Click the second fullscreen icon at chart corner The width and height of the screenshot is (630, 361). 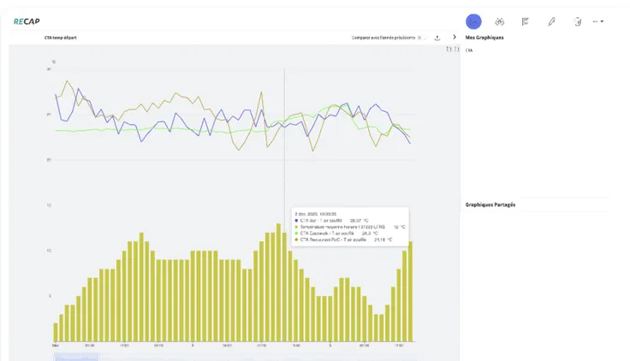(456, 49)
